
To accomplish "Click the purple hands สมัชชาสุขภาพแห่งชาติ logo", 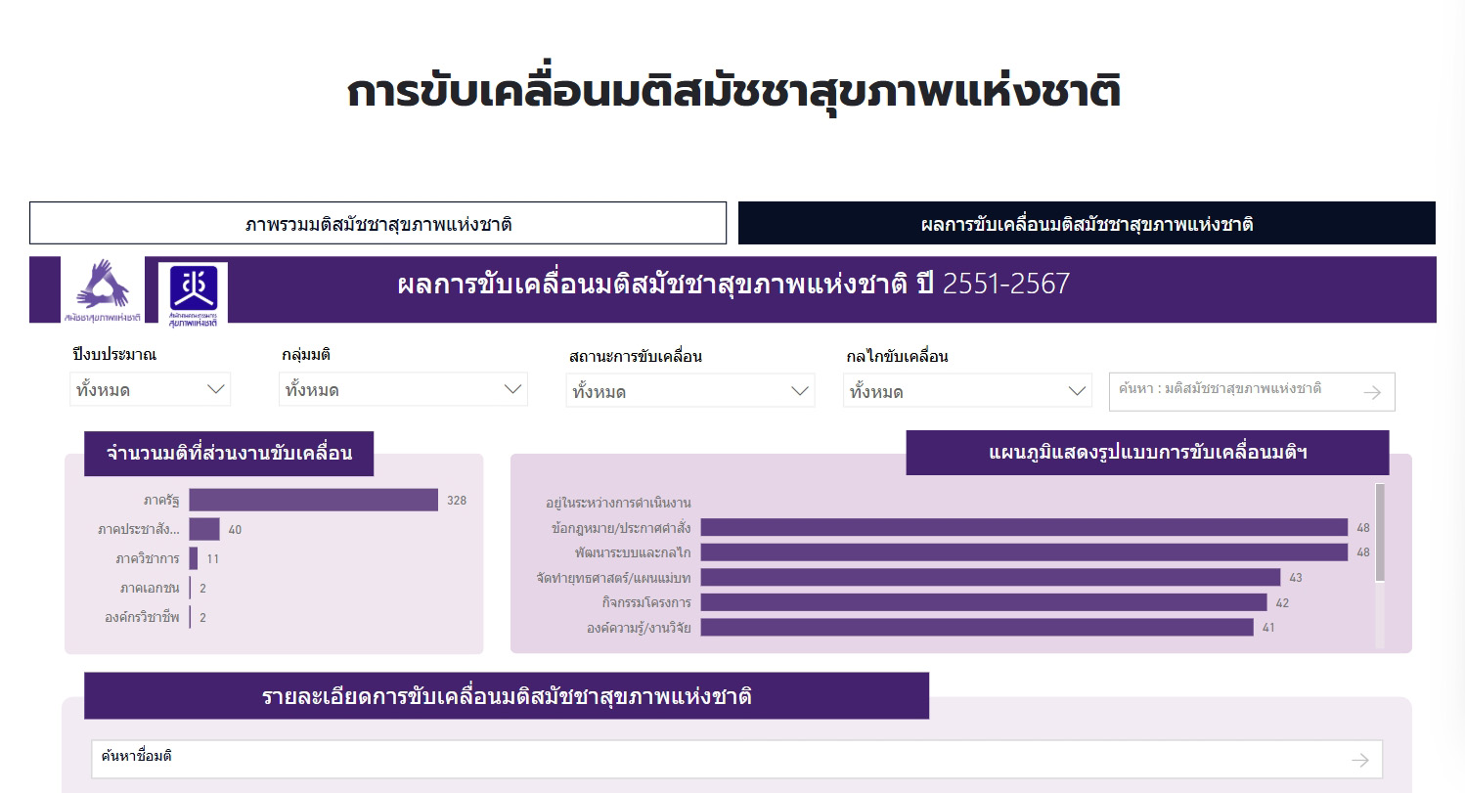I will pyautogui.click(x=103, y=289).
